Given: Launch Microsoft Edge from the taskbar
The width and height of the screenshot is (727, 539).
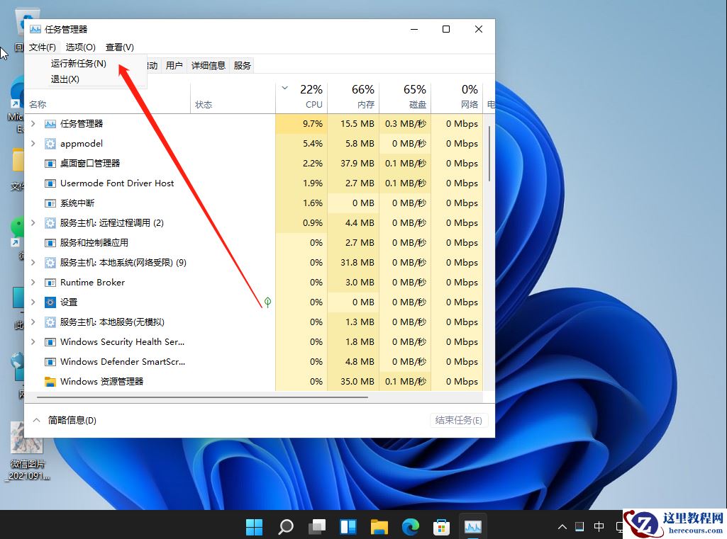Looking at the screenshot, I should tap(410, 527).
